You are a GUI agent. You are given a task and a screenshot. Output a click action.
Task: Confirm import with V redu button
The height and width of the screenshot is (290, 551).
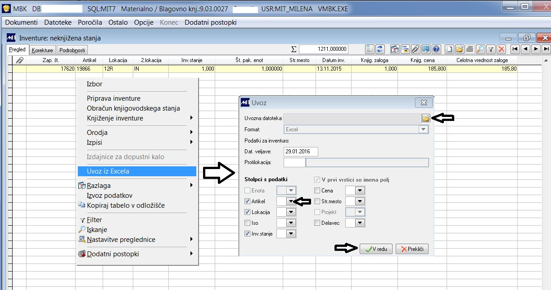[375, 249]
